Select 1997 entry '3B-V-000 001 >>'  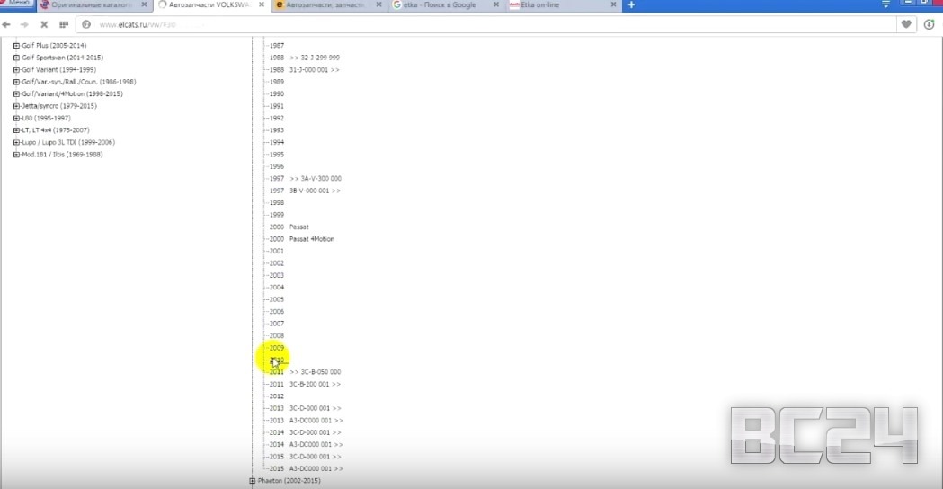(x=315, y=191)
